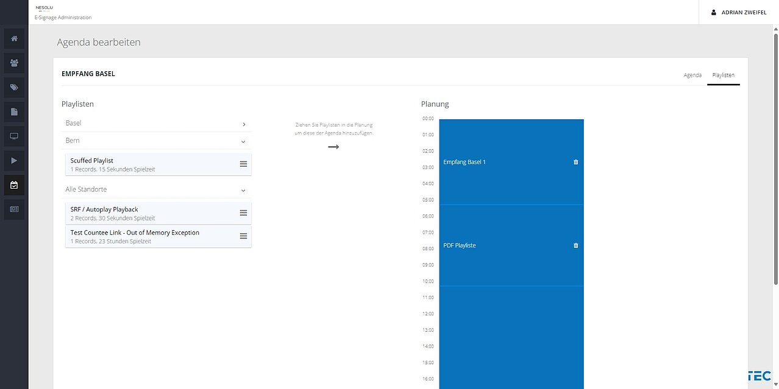This screenshot has height=389, width=779.
Task: Open the displays monitor section in sidebar
Action: [14, 136]
